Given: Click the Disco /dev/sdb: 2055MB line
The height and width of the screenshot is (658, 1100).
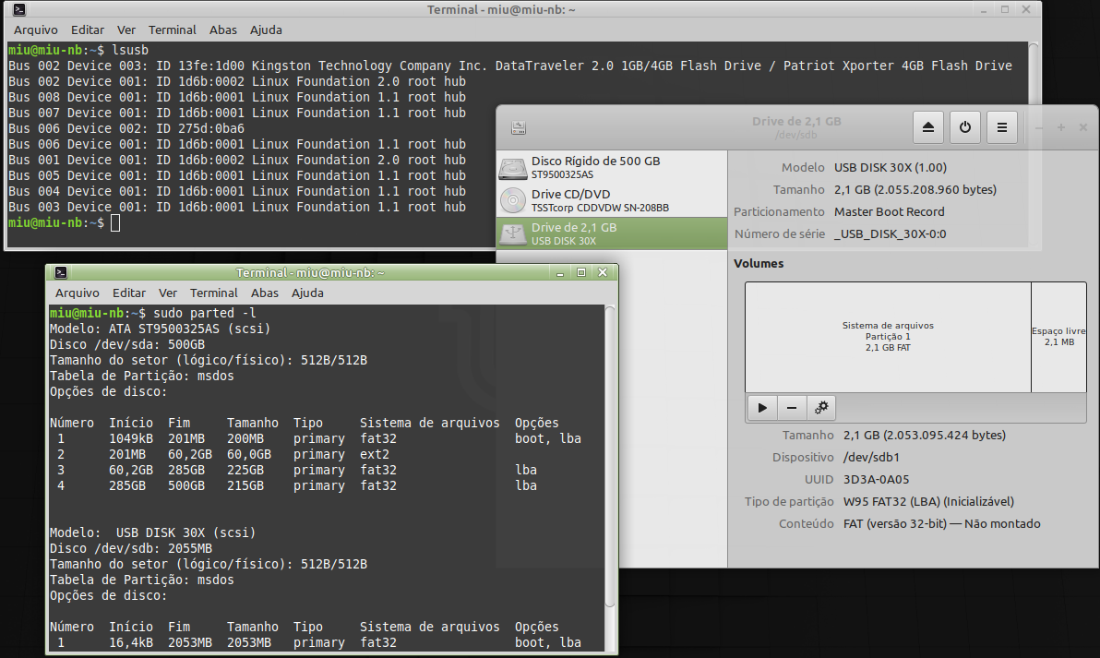Looking at the screenshot, I should tap(130, 548).
